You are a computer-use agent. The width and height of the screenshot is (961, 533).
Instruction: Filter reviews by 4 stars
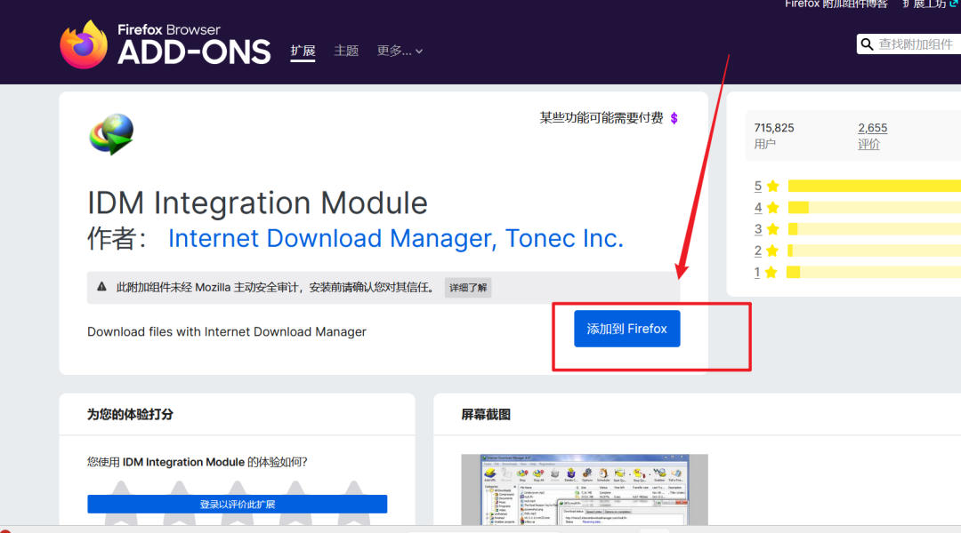tap(766, 208)
